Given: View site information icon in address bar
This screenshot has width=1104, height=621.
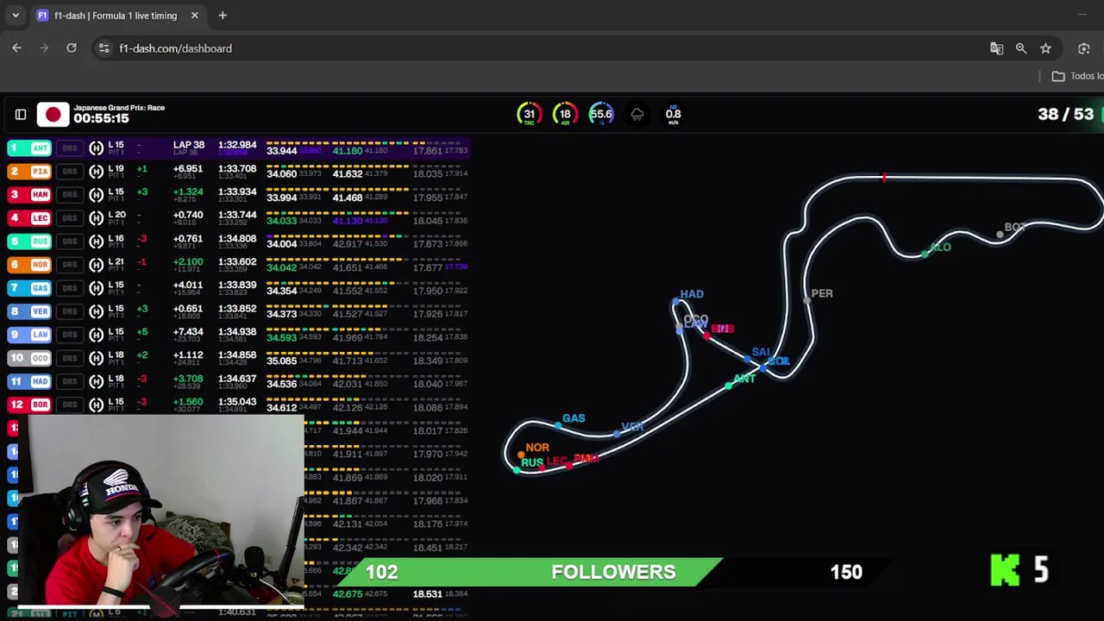Looking at the screenshot, I should pos(103,48).
